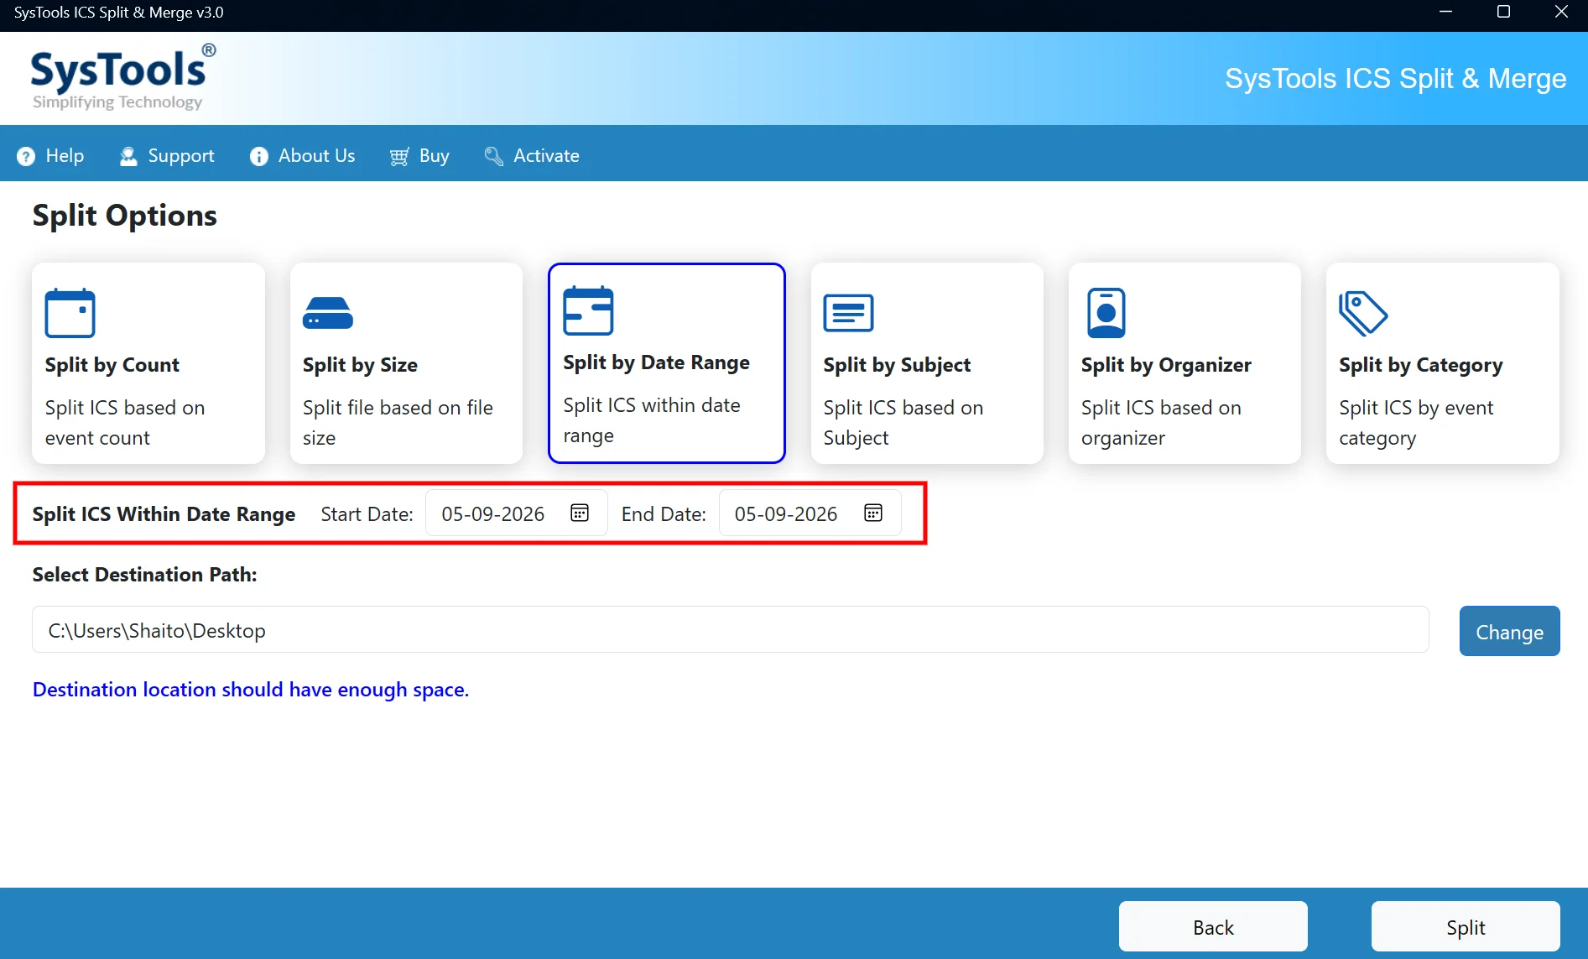Click the Change destination button

[1509, 631]
